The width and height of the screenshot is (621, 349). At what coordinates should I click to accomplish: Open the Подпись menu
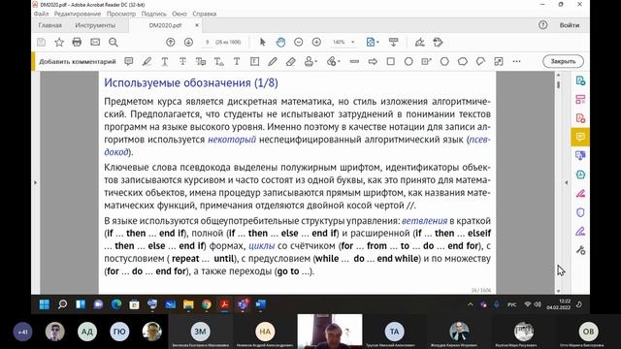point(154,14)
